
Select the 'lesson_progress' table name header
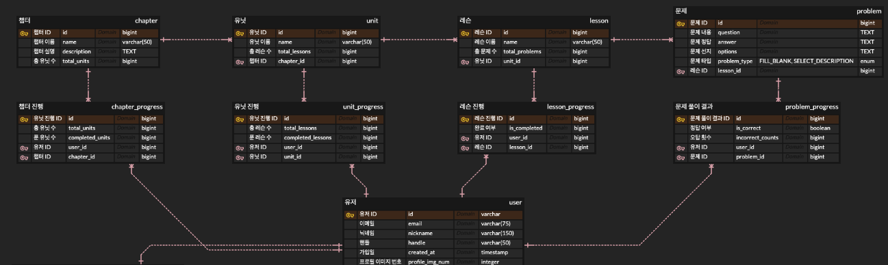(x=570, y=107)
